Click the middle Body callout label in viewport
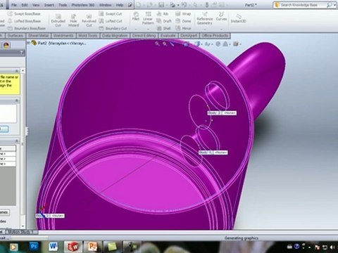338x253 pixels. 213,153
